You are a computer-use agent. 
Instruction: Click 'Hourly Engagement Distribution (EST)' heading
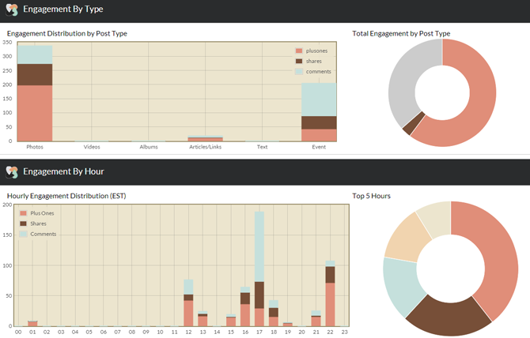click(66, 196)
